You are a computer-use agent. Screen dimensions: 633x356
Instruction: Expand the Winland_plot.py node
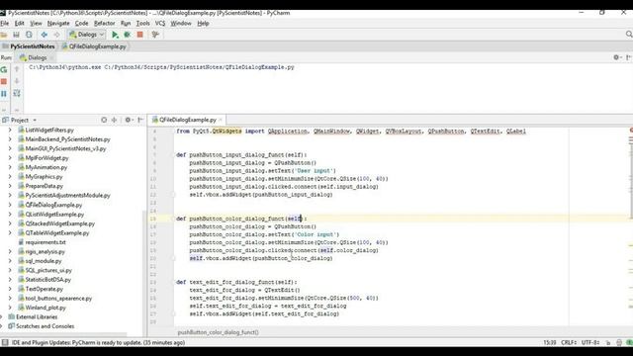[x=10, y=308]
